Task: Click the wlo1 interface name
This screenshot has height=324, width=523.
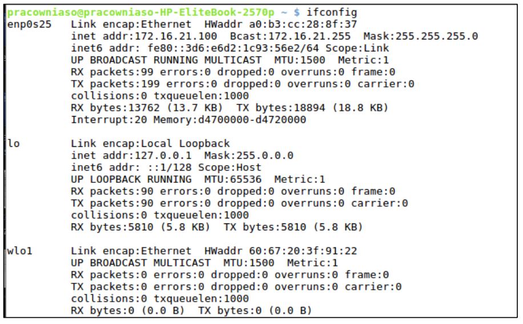Action: click(20, 251)
